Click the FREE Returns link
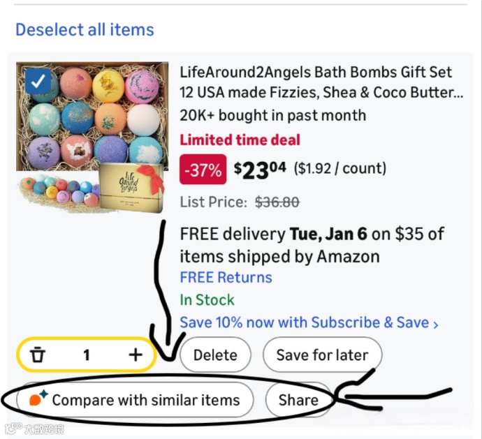The height and width of the screenshot is (439, 482). tap(226, 277)
